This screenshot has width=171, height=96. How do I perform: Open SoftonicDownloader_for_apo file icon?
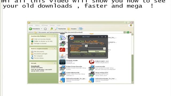coord(62,80)
